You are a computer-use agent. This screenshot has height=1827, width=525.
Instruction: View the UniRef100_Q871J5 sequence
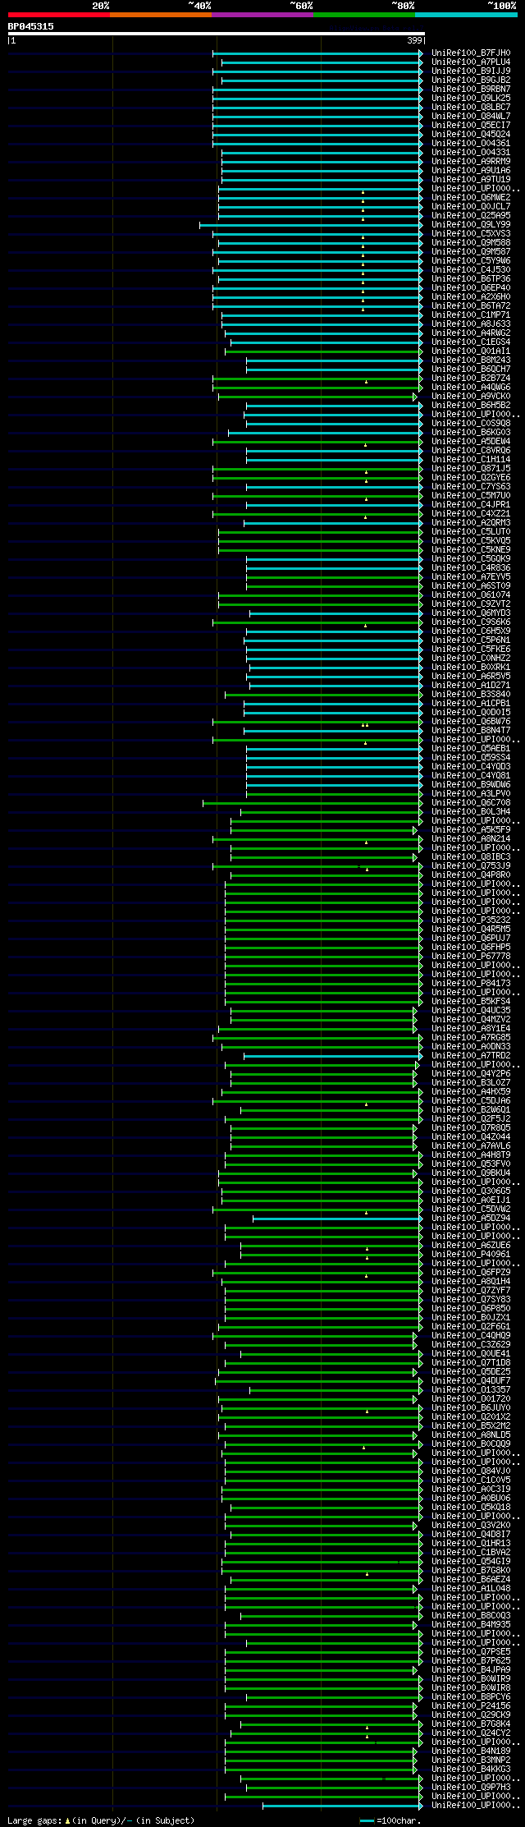(x=471, y=468)
